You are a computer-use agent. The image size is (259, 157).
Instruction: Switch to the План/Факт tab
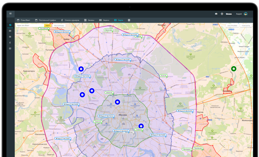(x=24, y=20)
